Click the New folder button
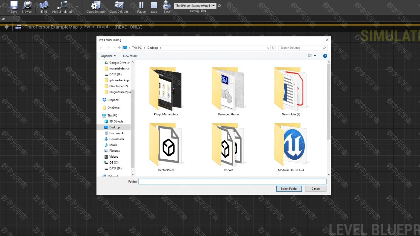This screenshot has height=236, width=420. [130, 56]
